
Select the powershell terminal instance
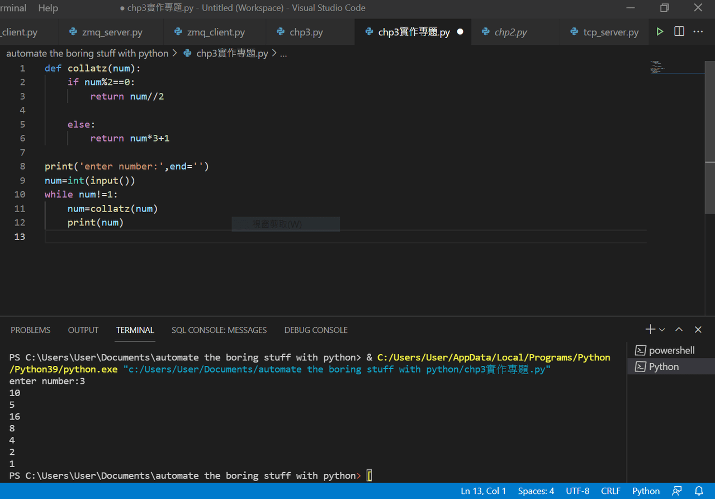coord(671,350)
